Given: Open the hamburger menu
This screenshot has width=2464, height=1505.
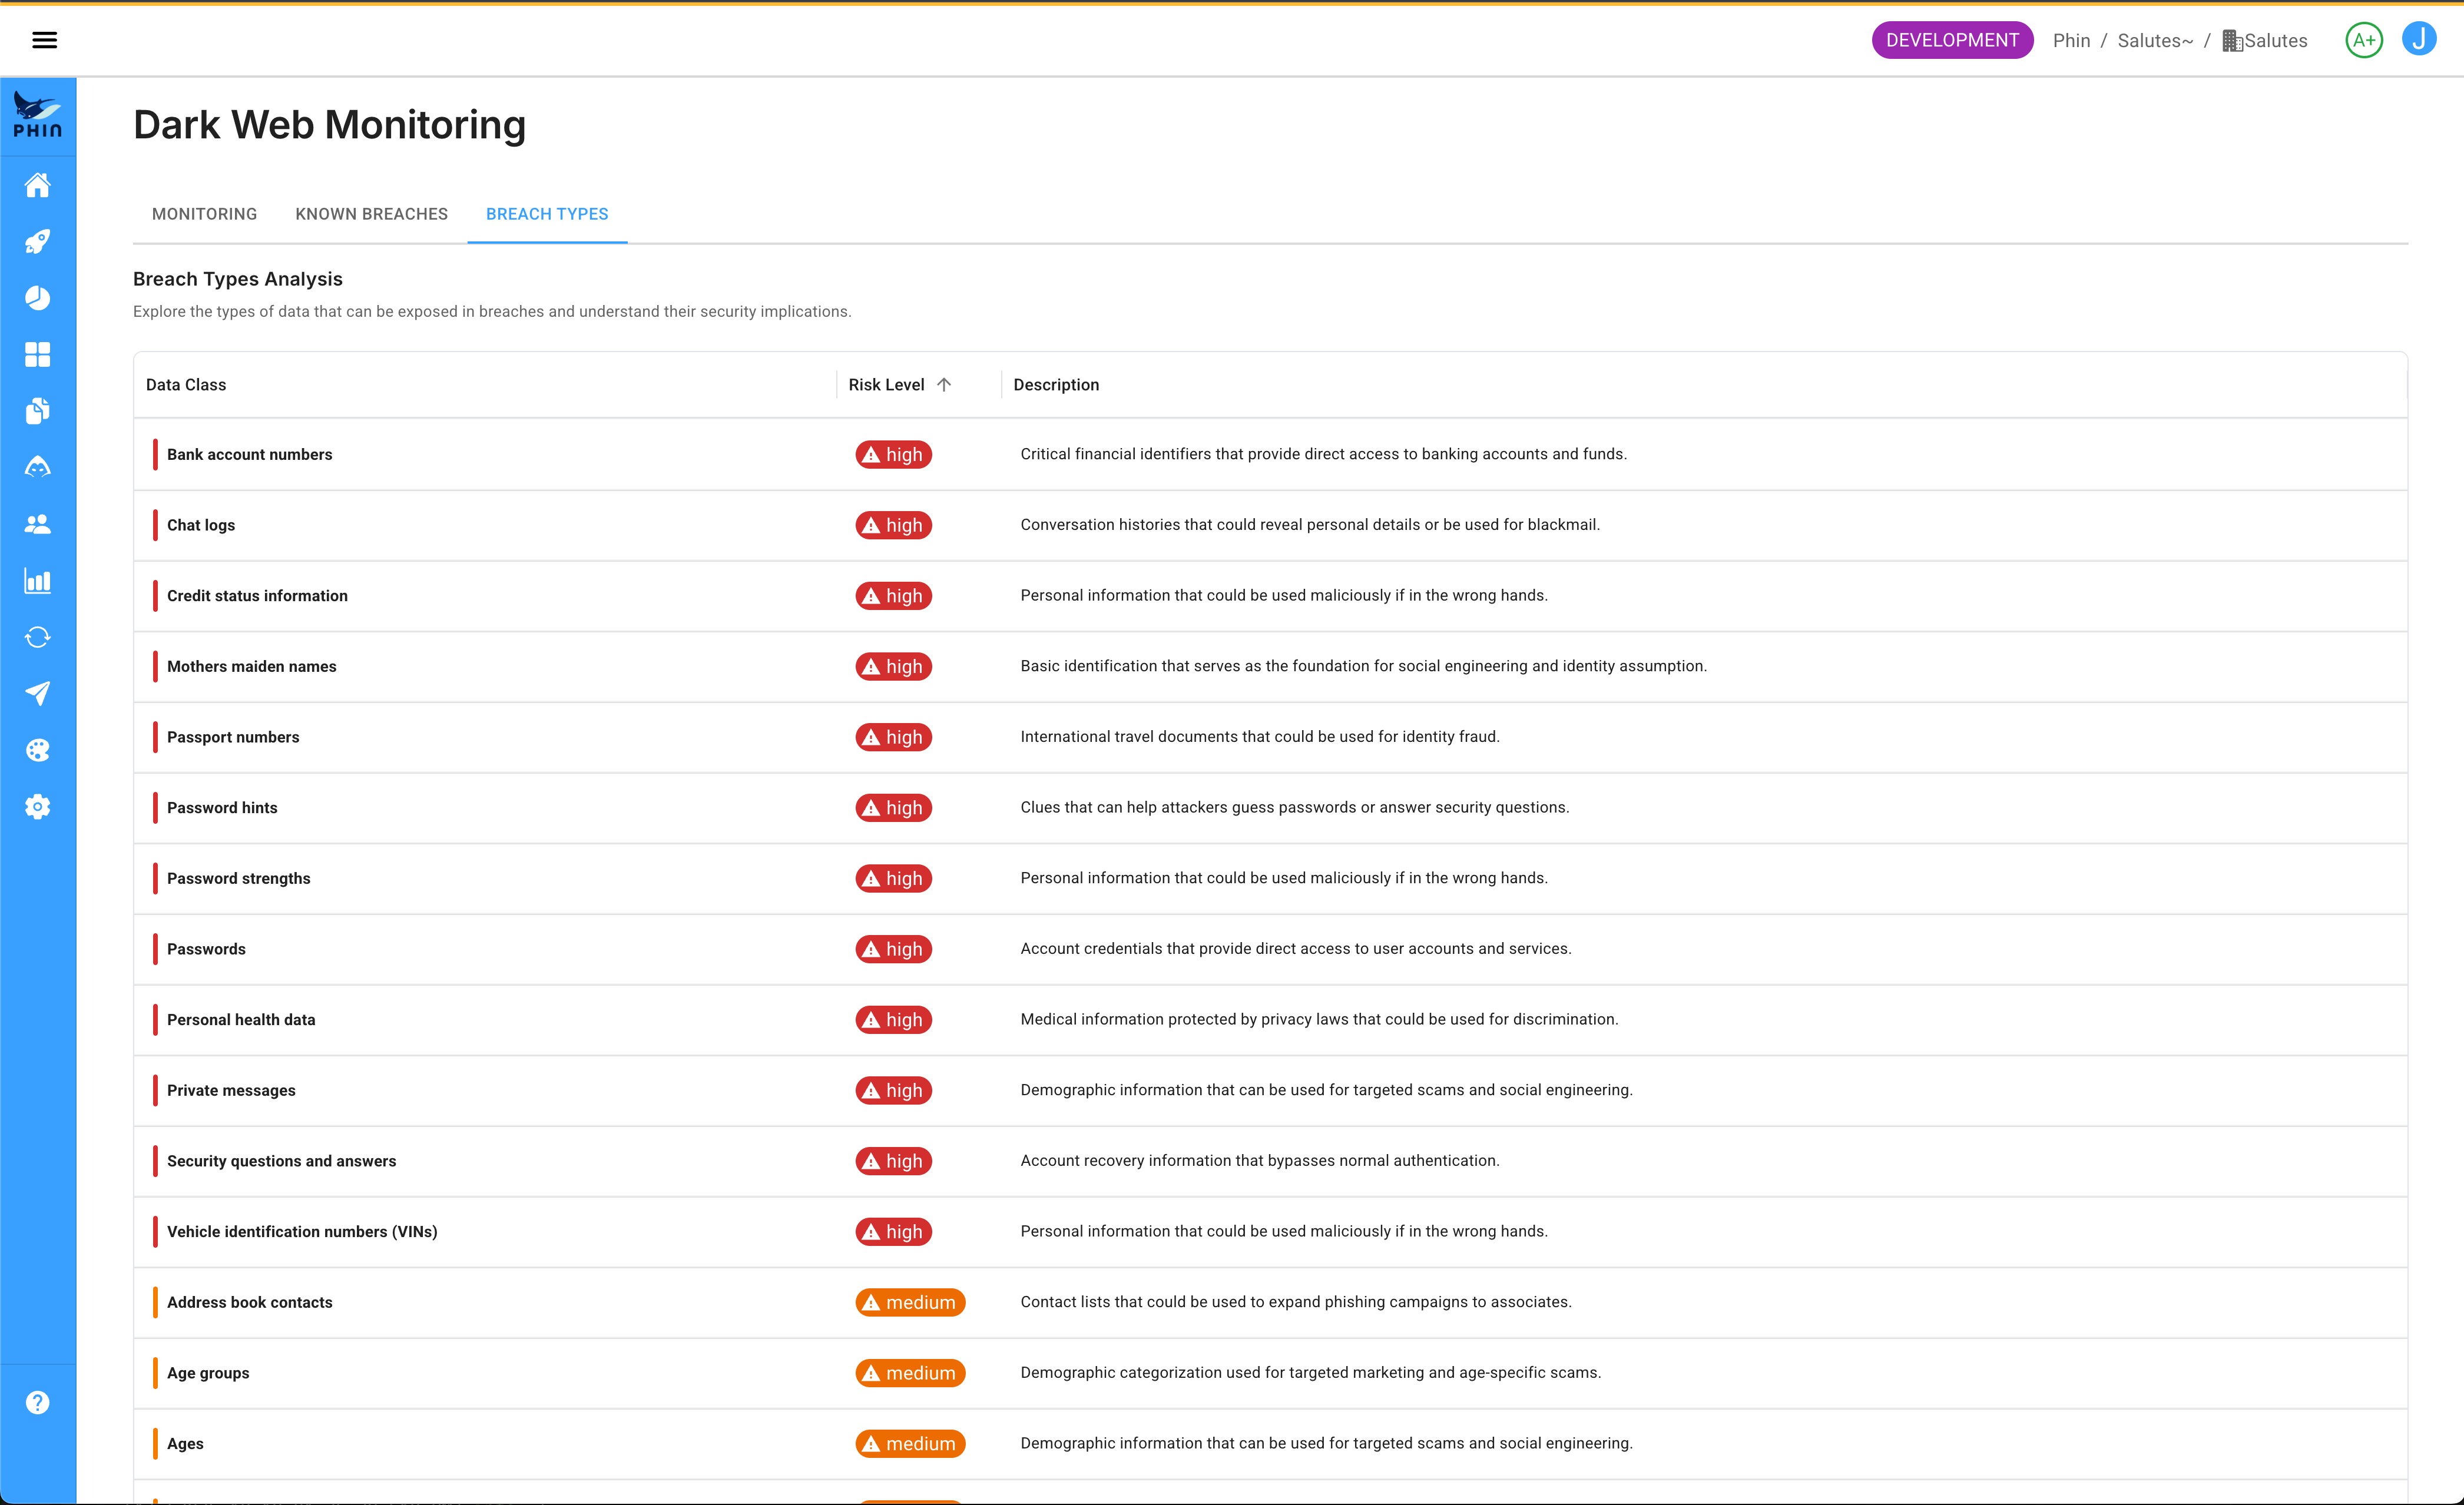Looking at the screenshot, I should click(44, 40).
